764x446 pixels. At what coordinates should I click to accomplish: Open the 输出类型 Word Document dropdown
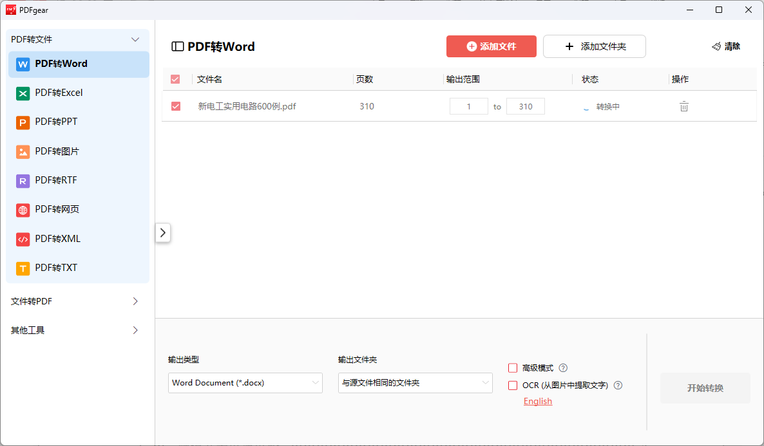point(245,383)
